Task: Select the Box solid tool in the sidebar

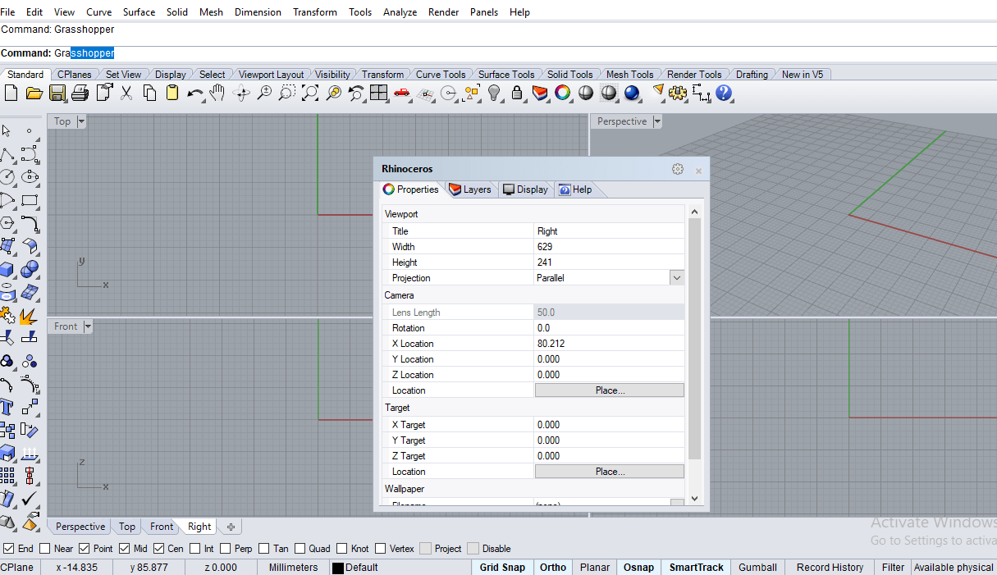Action: pos(7,268)
